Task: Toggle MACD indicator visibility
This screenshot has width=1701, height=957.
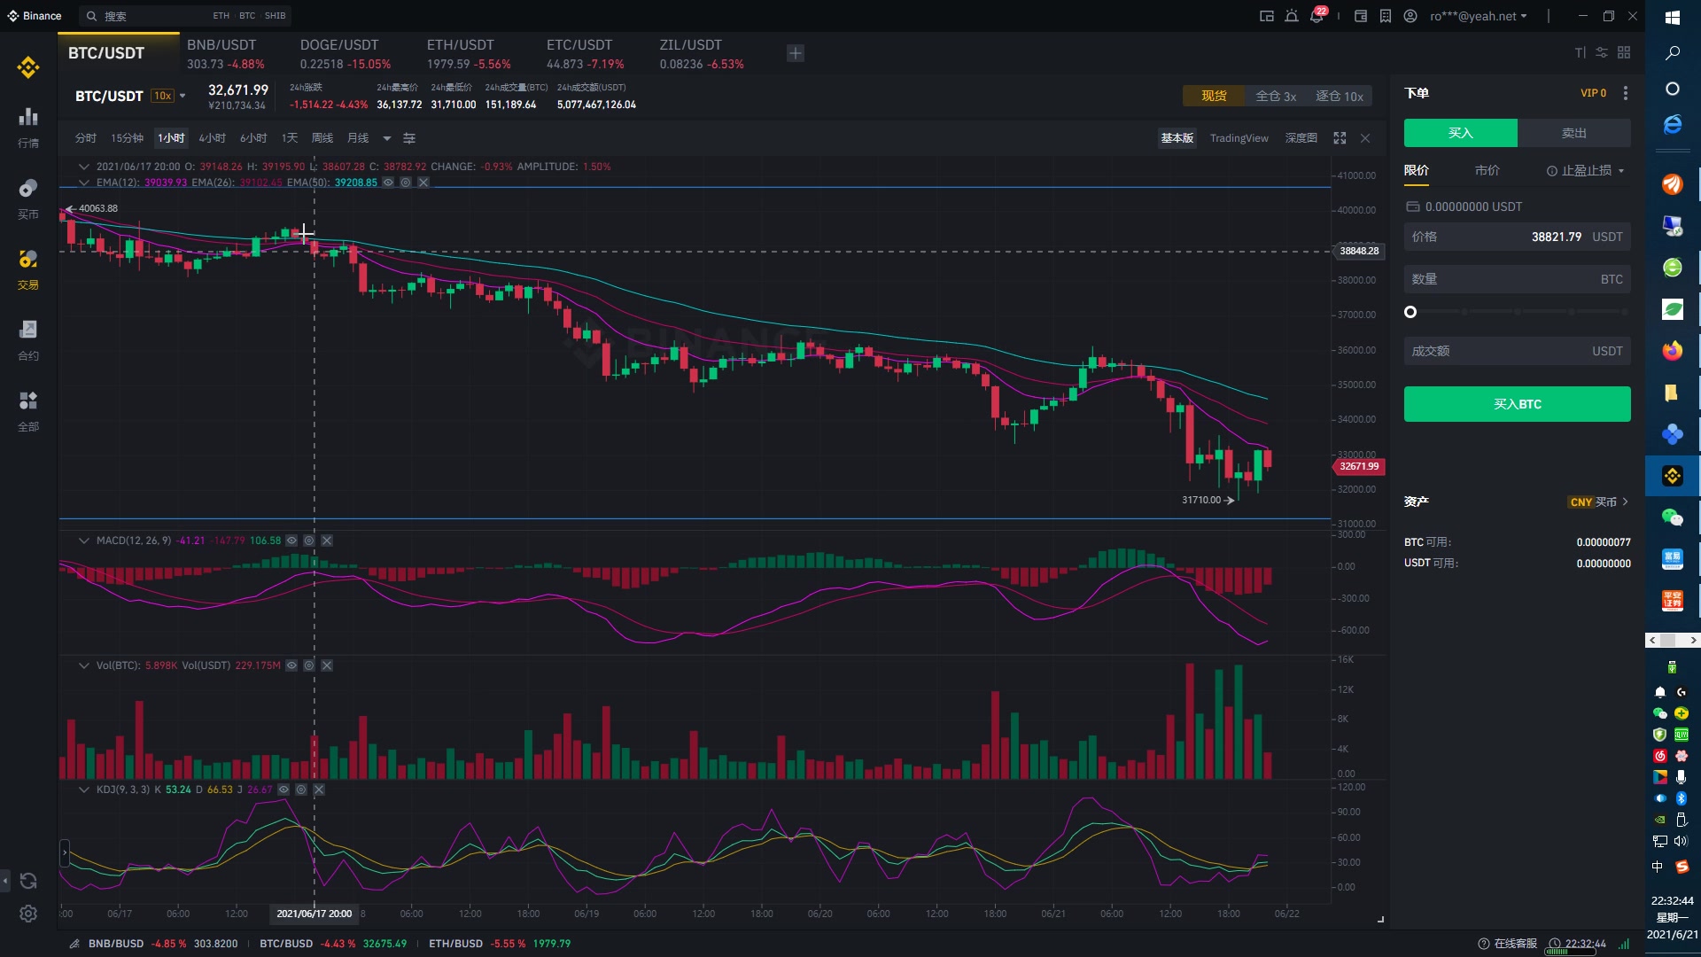Action: coord(291,541)
